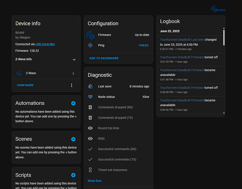The height and width of the screenshot is (189, 242).
Task: Select the Timed out responses label
Action: coord(112,170)
